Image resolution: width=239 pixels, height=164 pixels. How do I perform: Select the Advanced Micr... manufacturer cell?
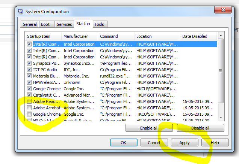[x=79, y=95]
